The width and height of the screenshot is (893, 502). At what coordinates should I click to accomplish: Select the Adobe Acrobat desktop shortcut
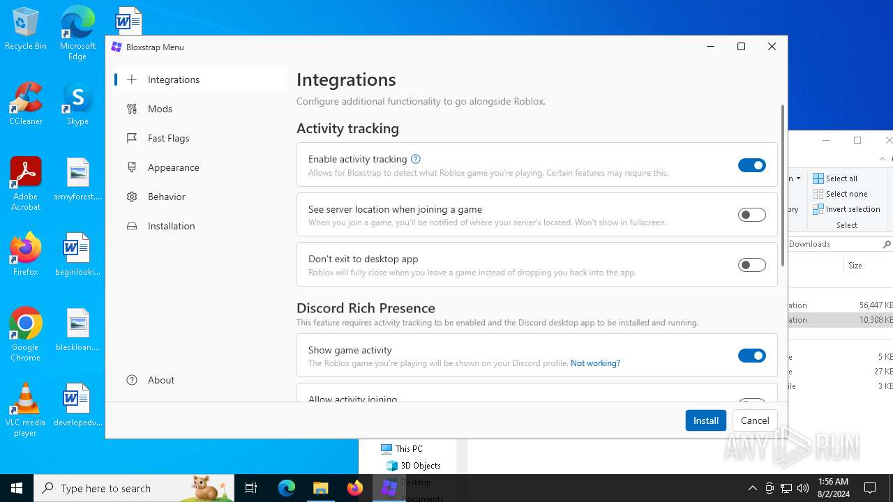26,184
